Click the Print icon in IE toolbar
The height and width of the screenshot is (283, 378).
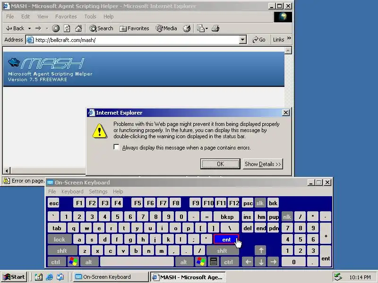[215, 28]
